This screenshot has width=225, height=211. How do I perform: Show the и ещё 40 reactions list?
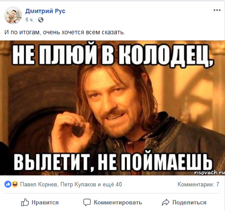[x=110, y=184]
